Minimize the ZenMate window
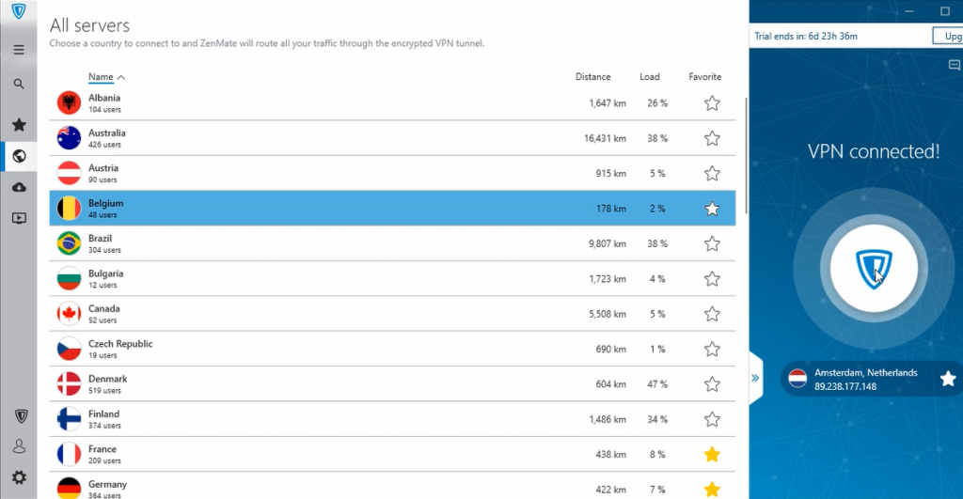Viewport: 963px width, 499px height. click(x=909, y=11)
